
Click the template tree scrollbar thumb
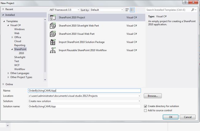45,47
